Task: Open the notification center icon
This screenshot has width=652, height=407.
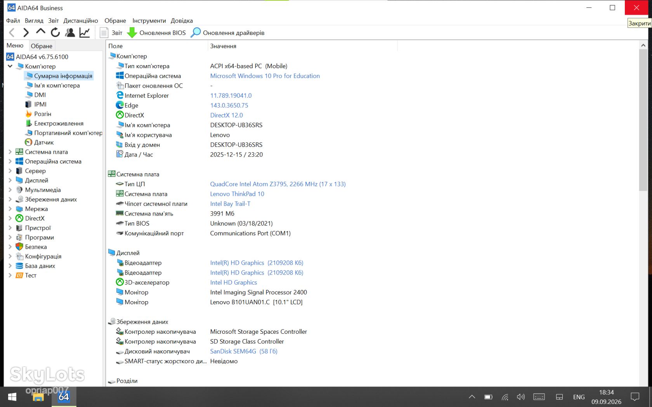Action: [635, 397]
